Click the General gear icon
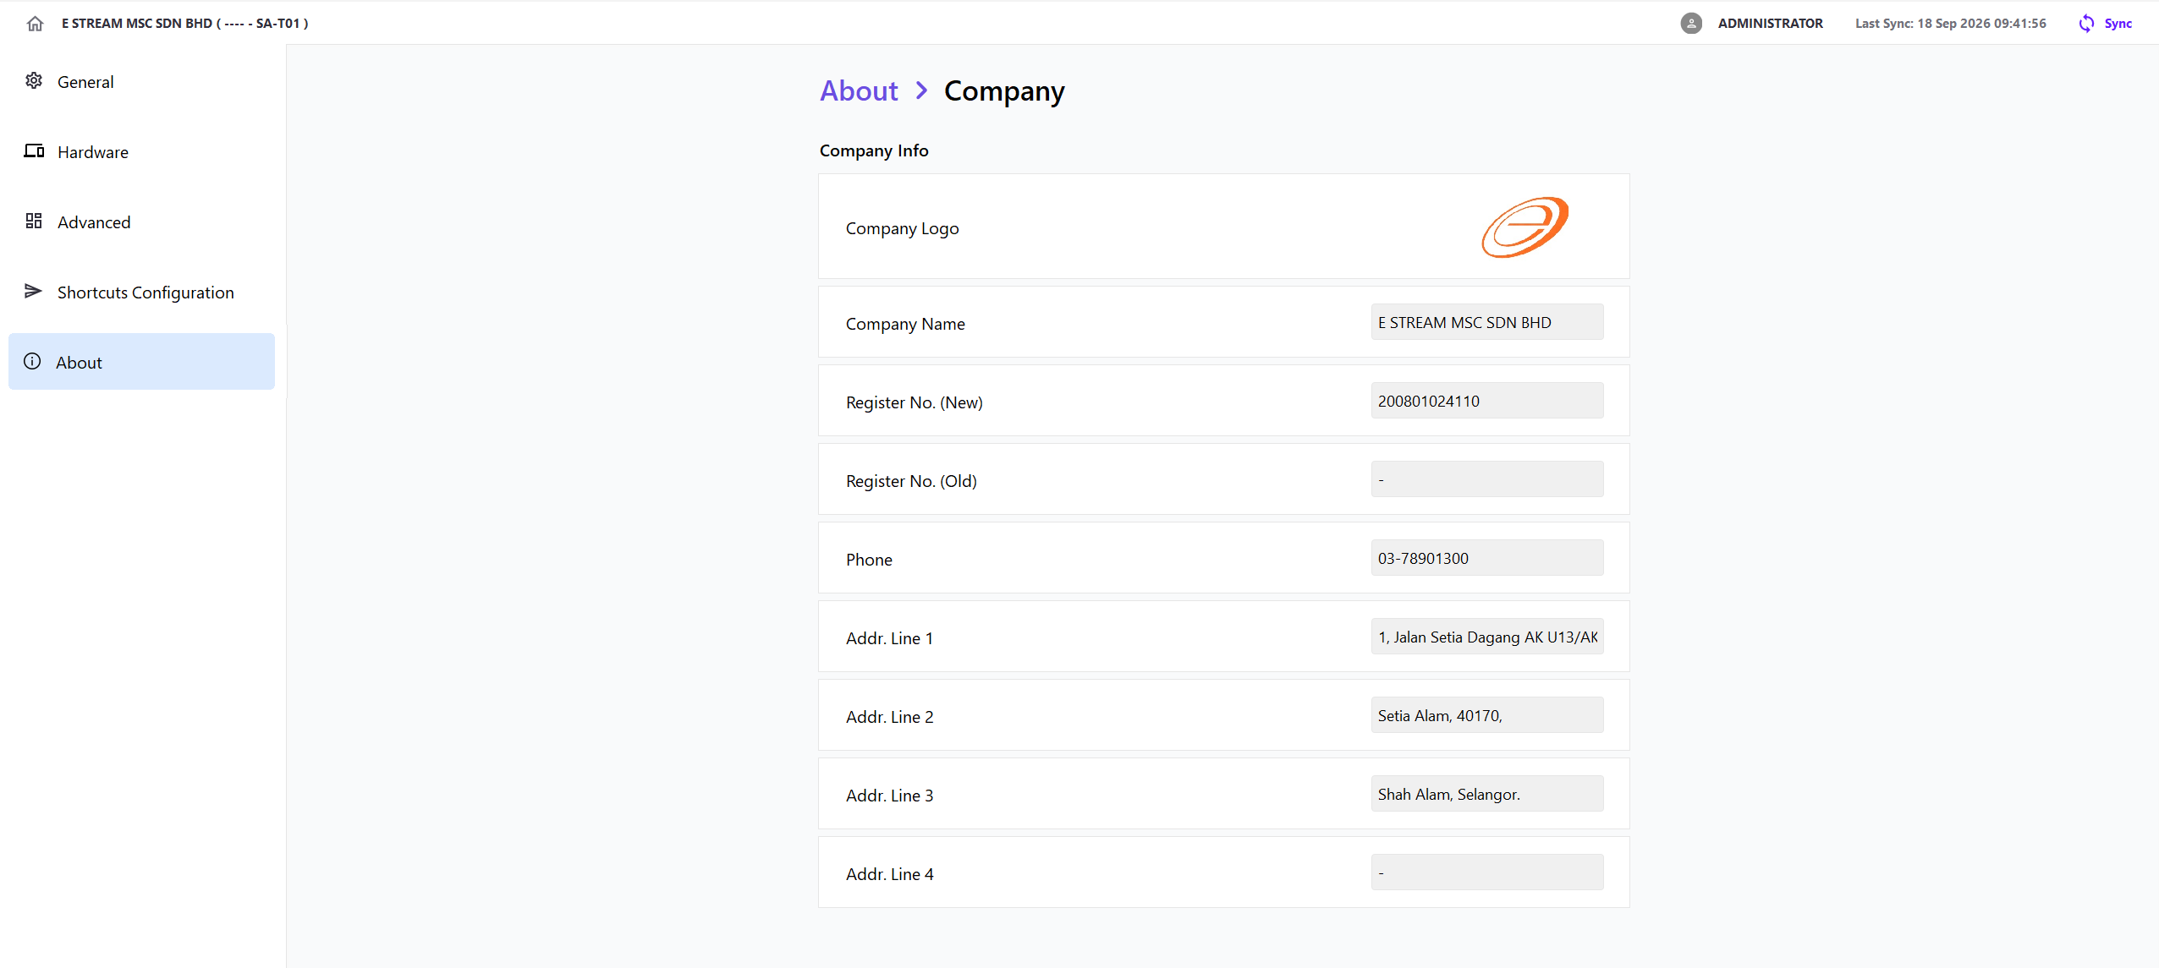2159x968 pixels. click(34, 80)
